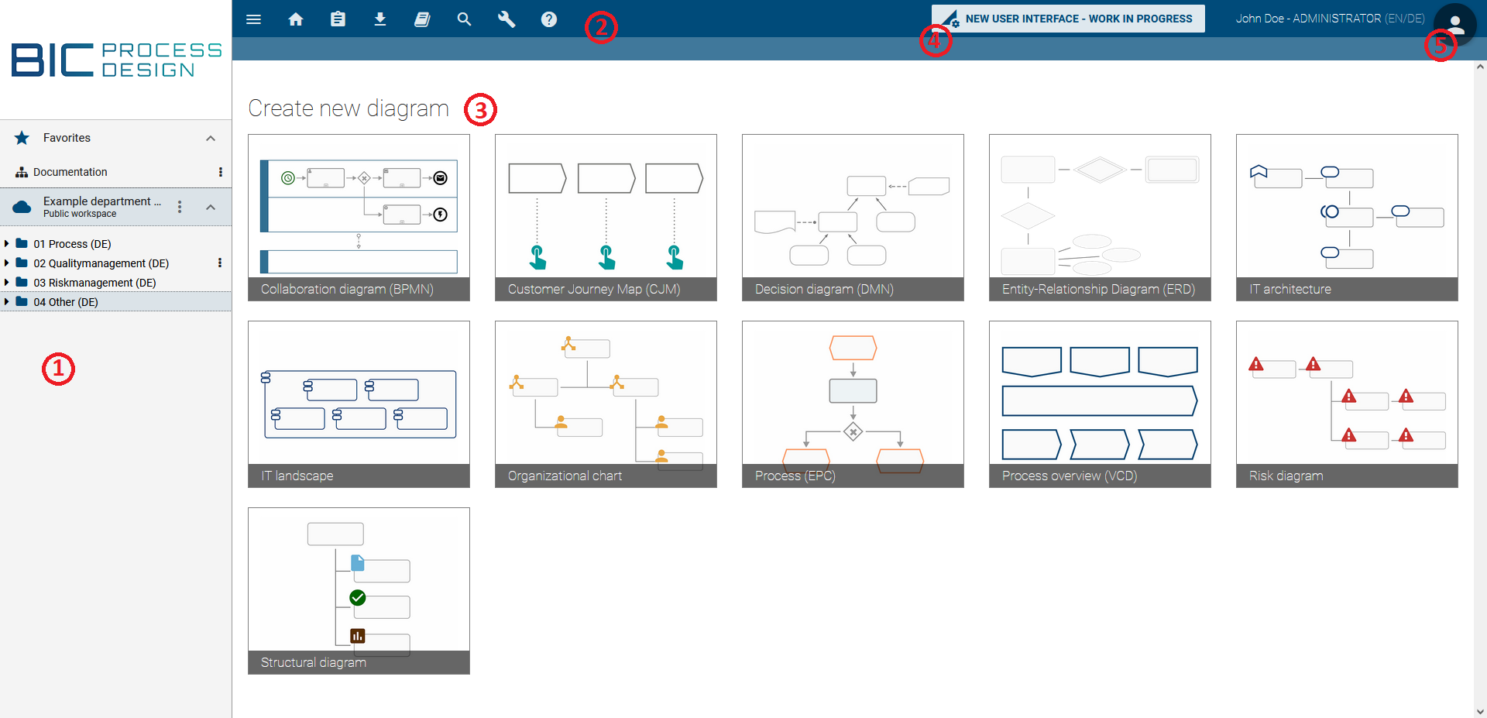
Task: Go to the Home screen icon
Action: (295, 19)
